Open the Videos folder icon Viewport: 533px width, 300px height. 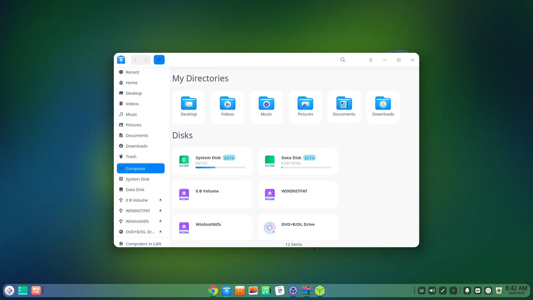click(227, 104)
